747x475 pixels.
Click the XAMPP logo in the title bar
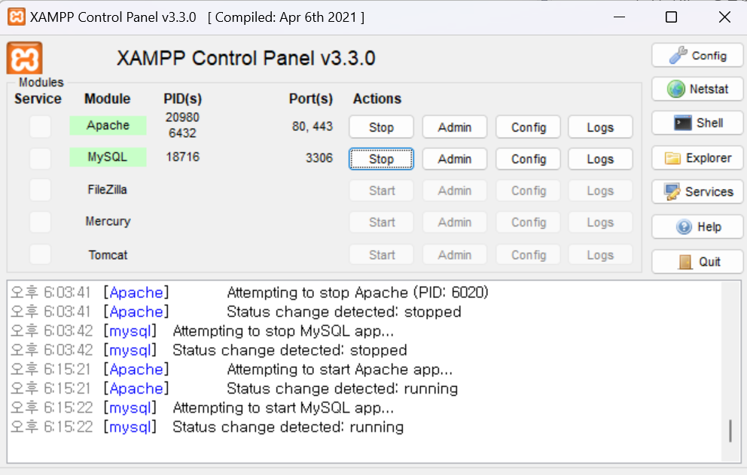17,17
